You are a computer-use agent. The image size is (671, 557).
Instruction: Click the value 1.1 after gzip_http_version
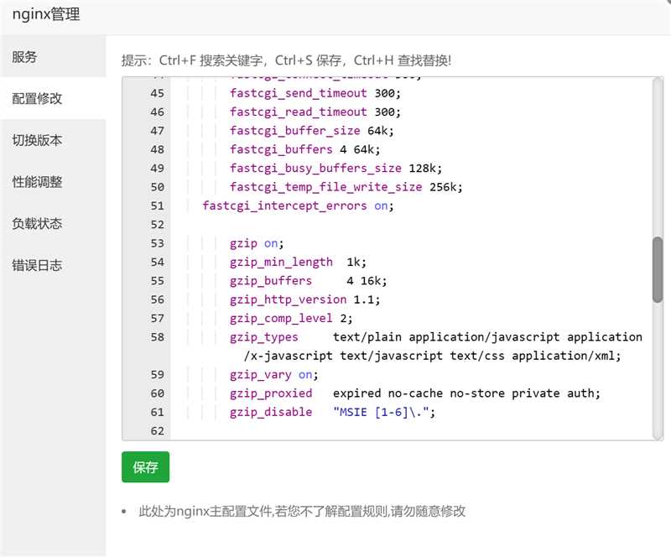[364, 299]
